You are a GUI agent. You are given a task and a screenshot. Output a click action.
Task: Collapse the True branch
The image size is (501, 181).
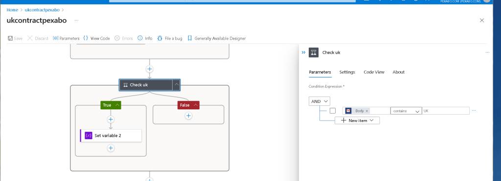(x=117, y=105)
